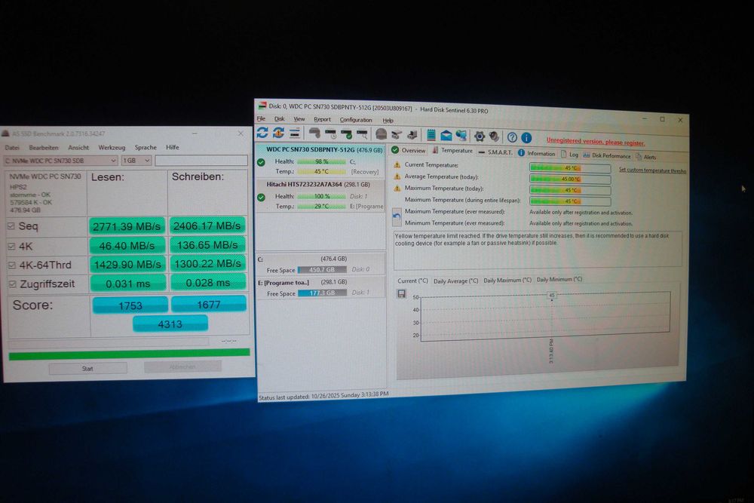This screenshot has width=754, height=503.
Task: Click the disk backup icon before notepad
Action: [412, 136]
